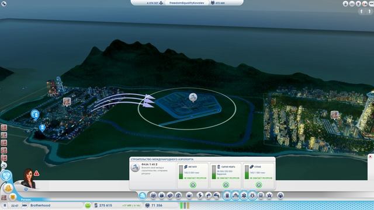The width and height of the screenshot is (374, 210).
Task: Click the region population 472 660 at top
Action: [220, 3]
